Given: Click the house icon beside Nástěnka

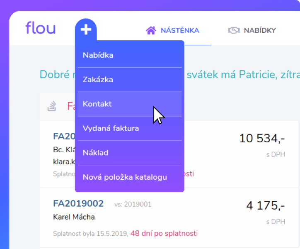Looking at the screenshot, I should click(151, 30).
